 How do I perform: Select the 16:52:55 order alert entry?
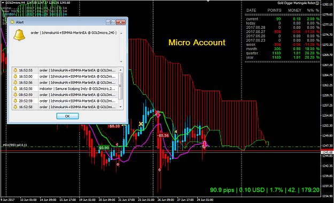tap(65, 70)
